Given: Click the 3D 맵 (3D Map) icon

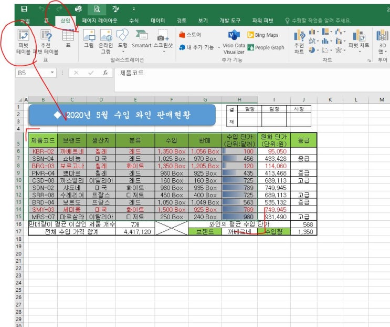Looking at the screenshot, I should pyautogui.click(x=382, y=42).
